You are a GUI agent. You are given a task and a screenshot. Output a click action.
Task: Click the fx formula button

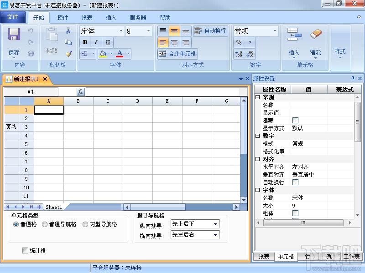coord(81,92)
